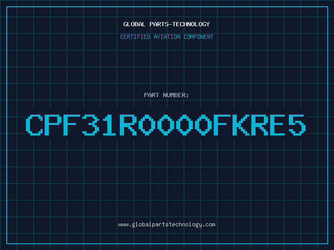Click the last zero in the part number
Screen dimensions: 334x250
[203, 125]
